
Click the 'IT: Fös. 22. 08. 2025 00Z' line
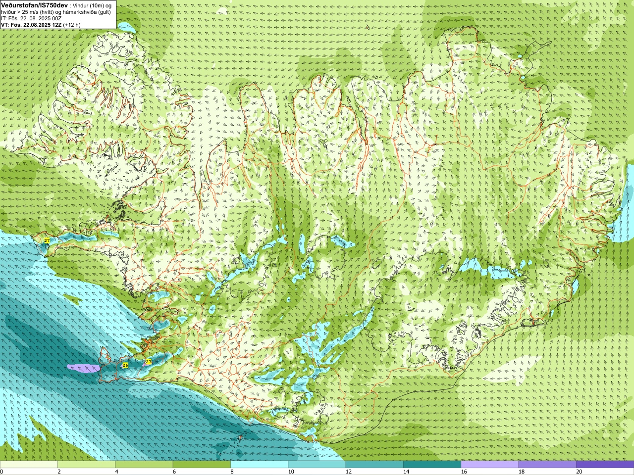click(31, 18)
